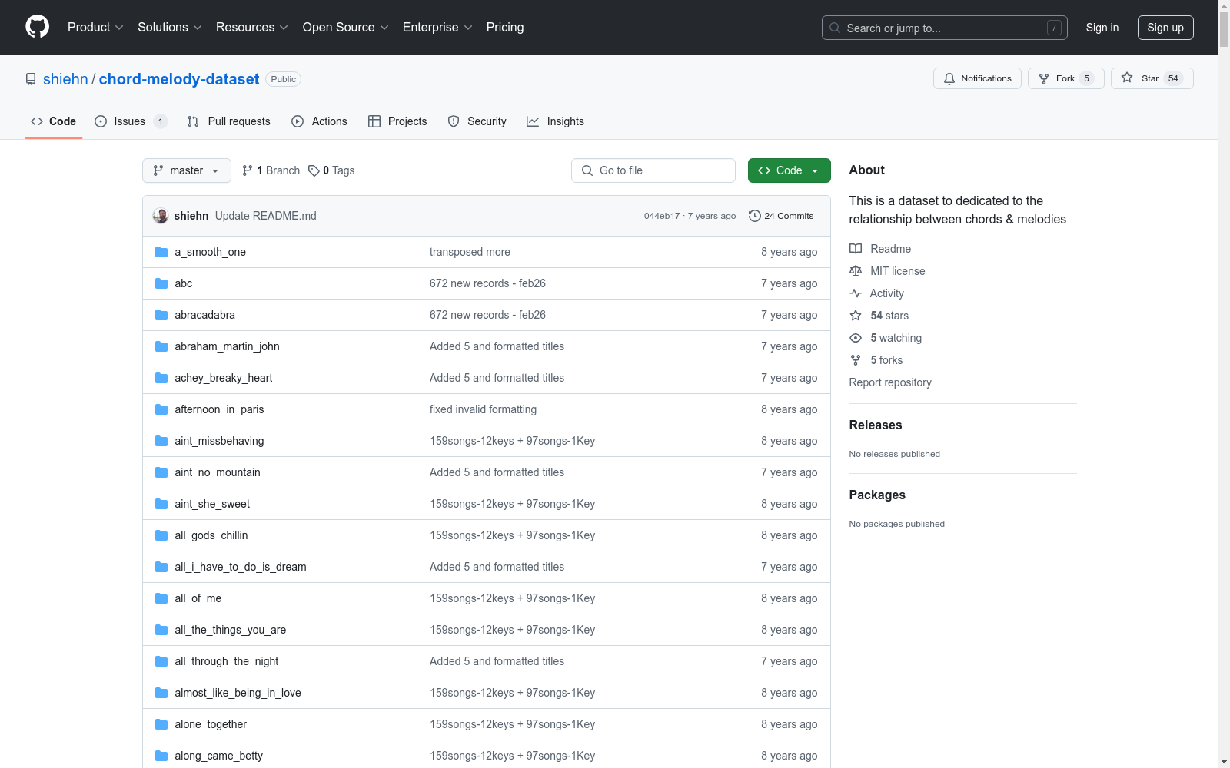The width and height of the screenshot is (1230, 768).
Task: Open the Insights tab
Action: coord(556,121)
